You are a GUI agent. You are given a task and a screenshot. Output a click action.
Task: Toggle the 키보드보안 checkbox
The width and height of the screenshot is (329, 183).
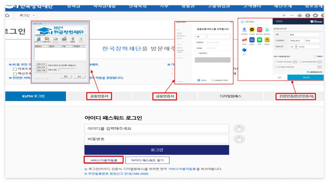coord(15,69)
